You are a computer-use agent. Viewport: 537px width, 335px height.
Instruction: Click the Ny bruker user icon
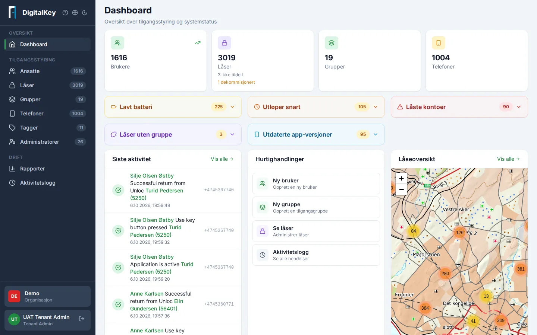coord(263,184)
